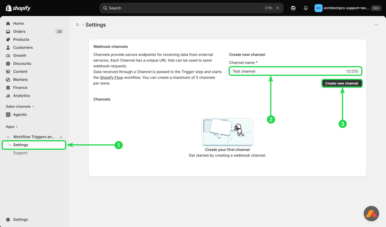The image size is (386, 227).
Task: Open the notifications bell
Action: click(x=306, y=8)
